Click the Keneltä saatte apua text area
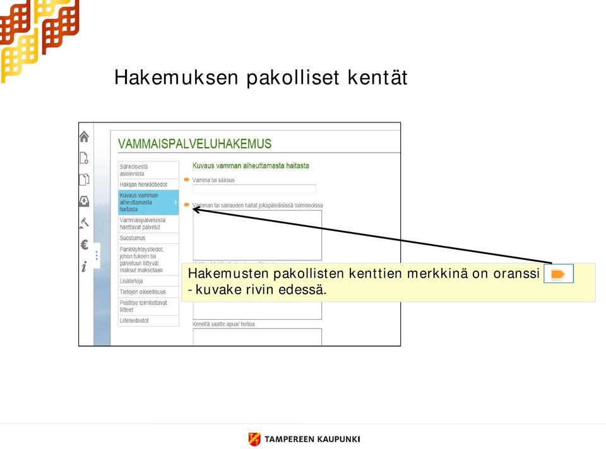The width and height of the screenshot is (606, 449). pos(258,337)
